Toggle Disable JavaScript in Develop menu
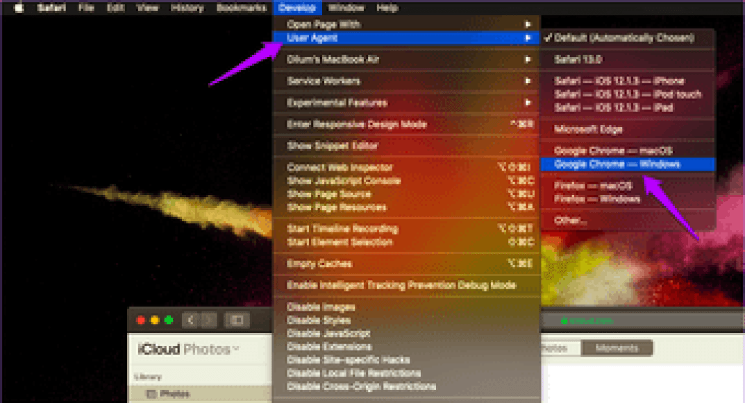 tap(328, 334)
